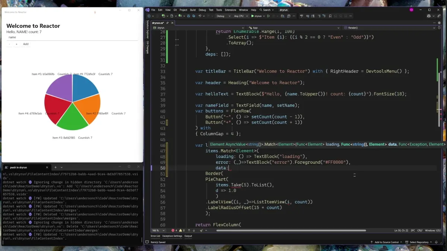Open the Any CPU platform dropdown
Screen dimensions: 447x251
240,16
